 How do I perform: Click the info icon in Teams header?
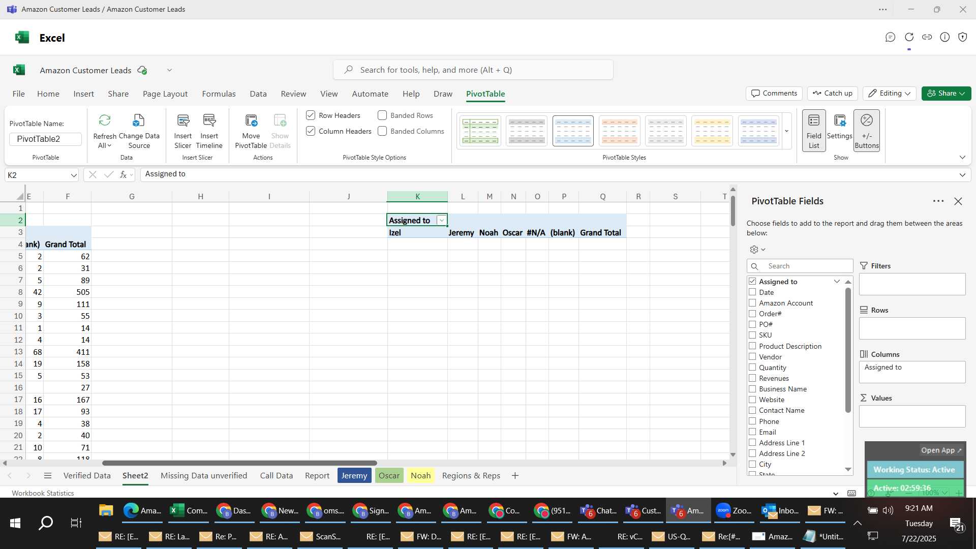[945, 37]
